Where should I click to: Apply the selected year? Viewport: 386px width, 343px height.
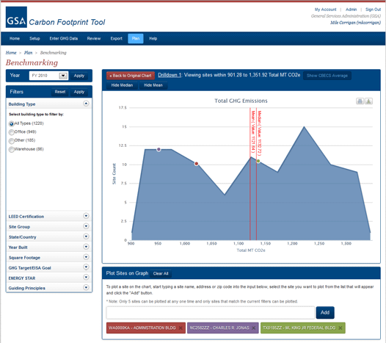tap(79, 76)
